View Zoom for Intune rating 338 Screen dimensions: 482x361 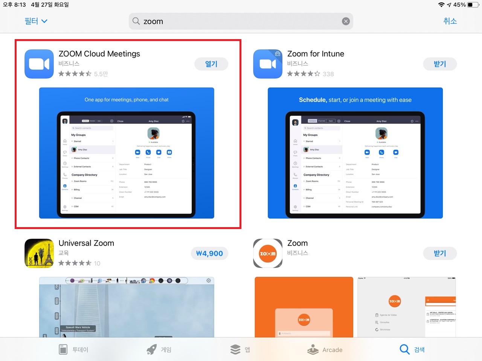click(x=311, y=74)
